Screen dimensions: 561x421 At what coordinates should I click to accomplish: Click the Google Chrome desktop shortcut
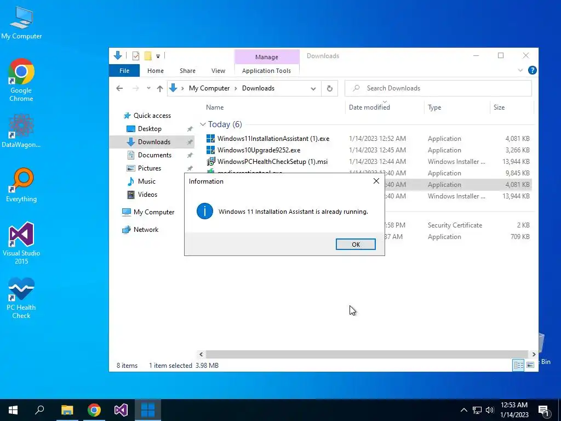click(21, 80)
